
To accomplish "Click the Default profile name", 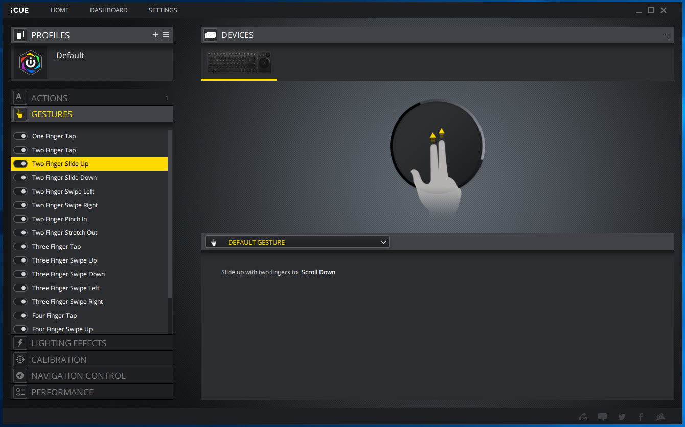I will [70, 55].
